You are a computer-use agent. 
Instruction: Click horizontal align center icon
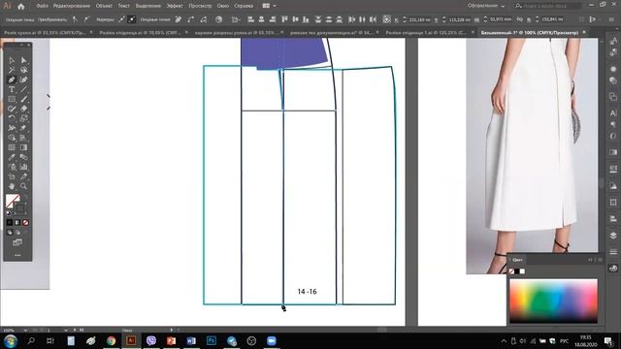tap(261, 19)
